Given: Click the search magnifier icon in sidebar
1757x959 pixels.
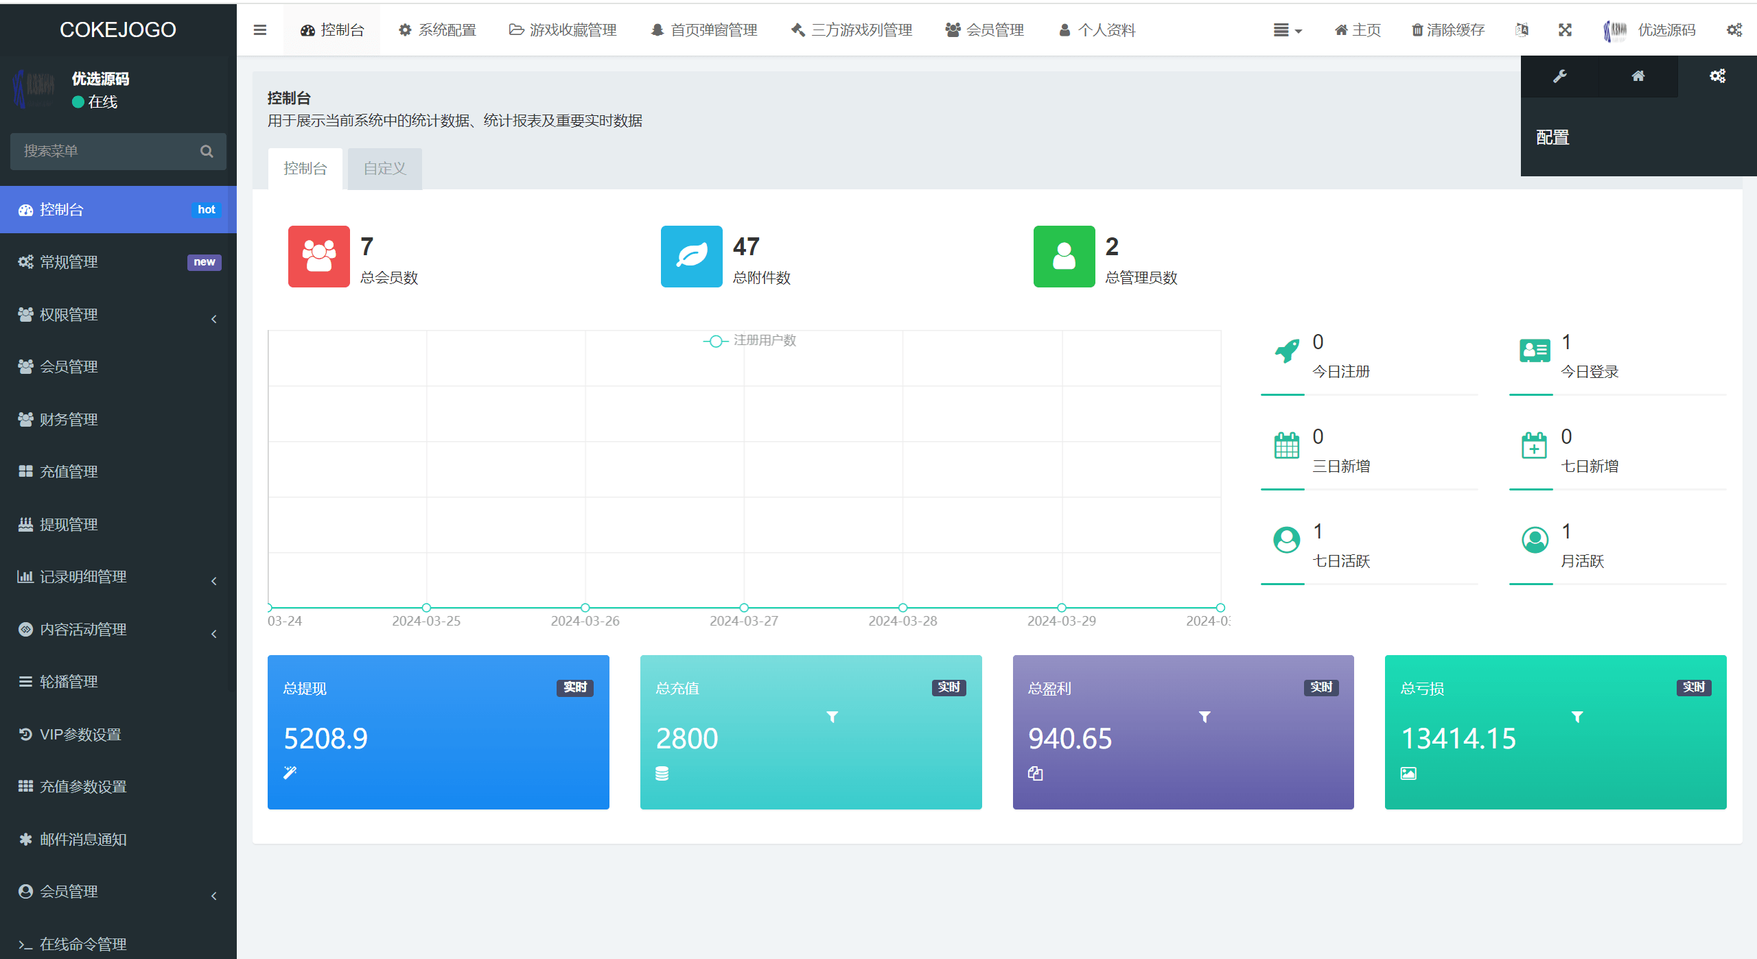Looking at the screenshot, I should tap(207, 152).
